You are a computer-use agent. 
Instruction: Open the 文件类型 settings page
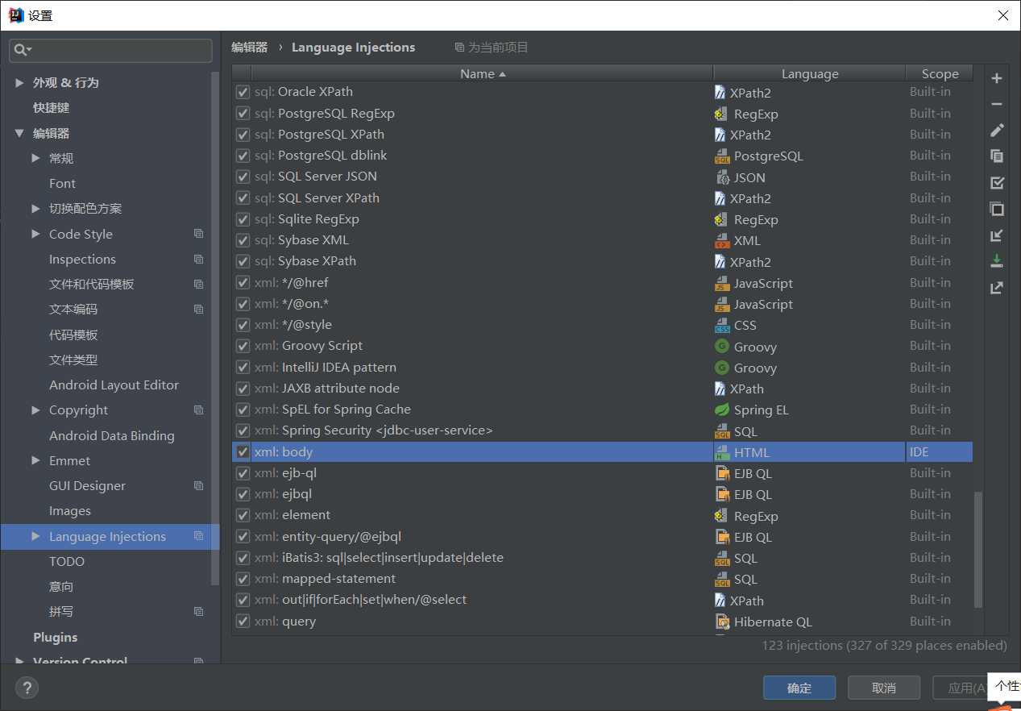73,360
